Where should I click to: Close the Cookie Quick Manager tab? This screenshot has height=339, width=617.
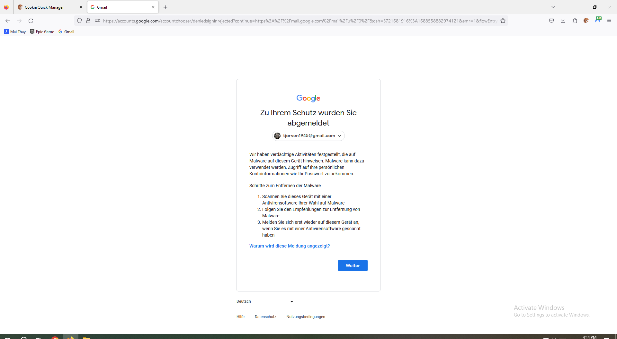click(81, 7)
